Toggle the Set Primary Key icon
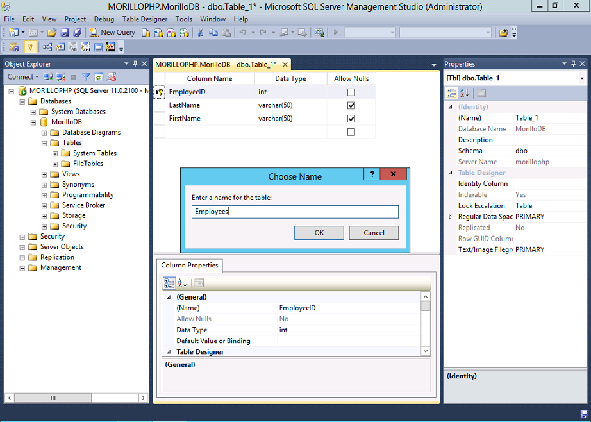This screenshot has height=422, width=591. 30,47
